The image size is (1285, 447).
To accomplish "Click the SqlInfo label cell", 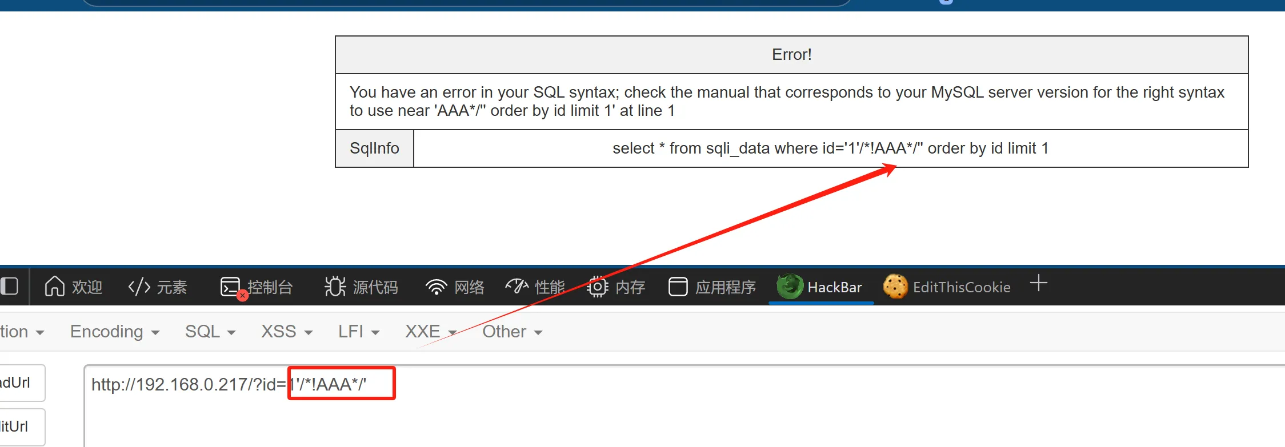I will (x=374, y=148).
